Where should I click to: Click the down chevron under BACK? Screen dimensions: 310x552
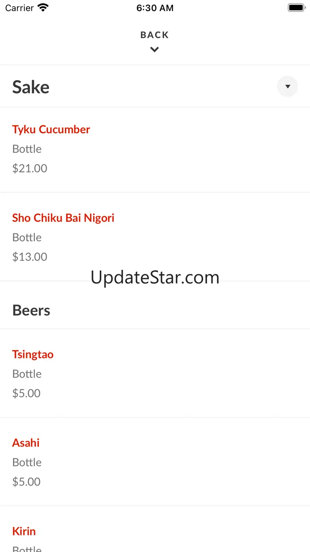pos(155,49)
